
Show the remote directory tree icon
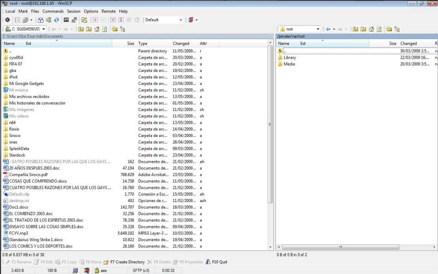(x=397, y=29)
